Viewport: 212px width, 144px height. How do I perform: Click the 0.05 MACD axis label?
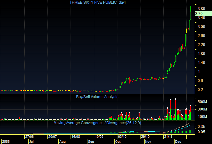pyautogui.click(x=201, y=132)
